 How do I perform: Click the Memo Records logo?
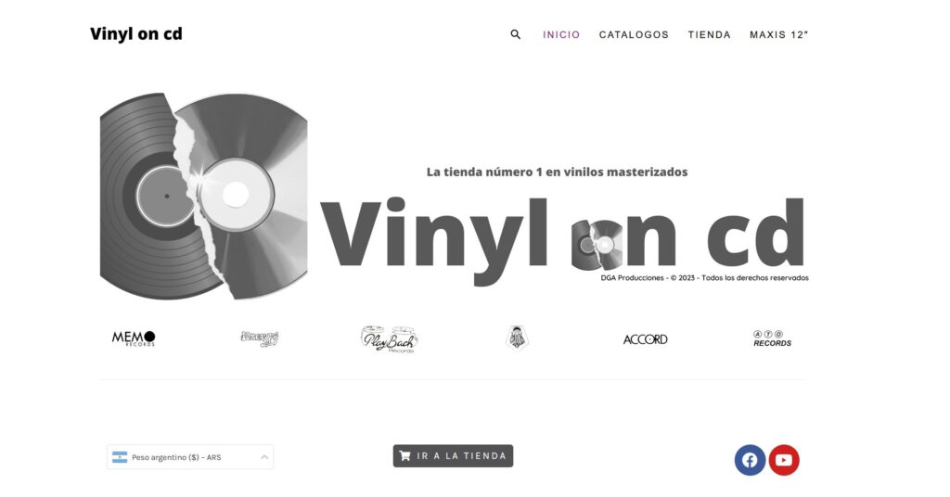coord(134,338)
